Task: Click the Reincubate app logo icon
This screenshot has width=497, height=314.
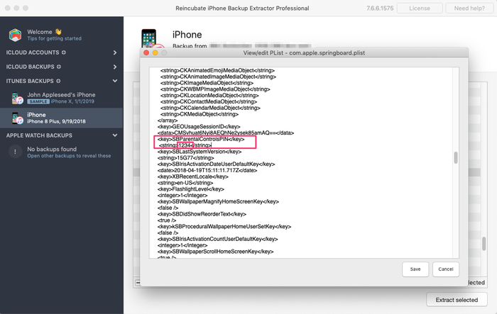Action: (x=15, y=35)
